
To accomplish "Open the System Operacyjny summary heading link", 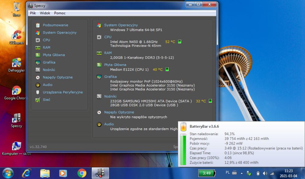I will tap(121, 25).
